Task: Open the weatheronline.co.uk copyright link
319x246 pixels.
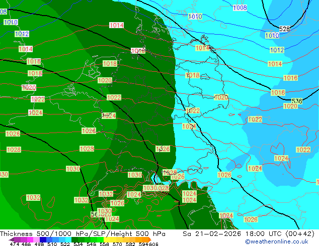Action: click(277, 241)
